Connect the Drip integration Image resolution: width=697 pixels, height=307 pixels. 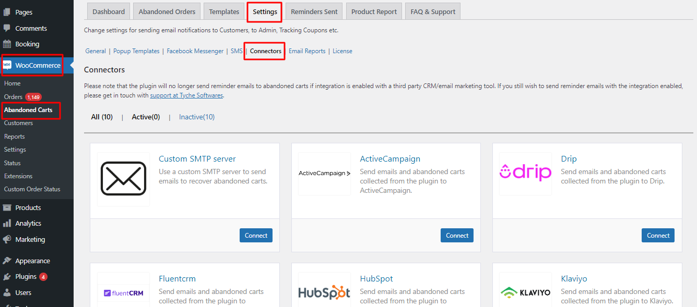coord(658,235)
